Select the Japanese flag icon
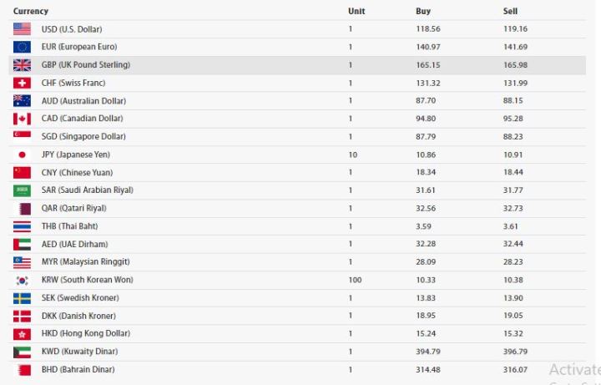This screenshot has height=385, width=601. [x=22, y=155]
